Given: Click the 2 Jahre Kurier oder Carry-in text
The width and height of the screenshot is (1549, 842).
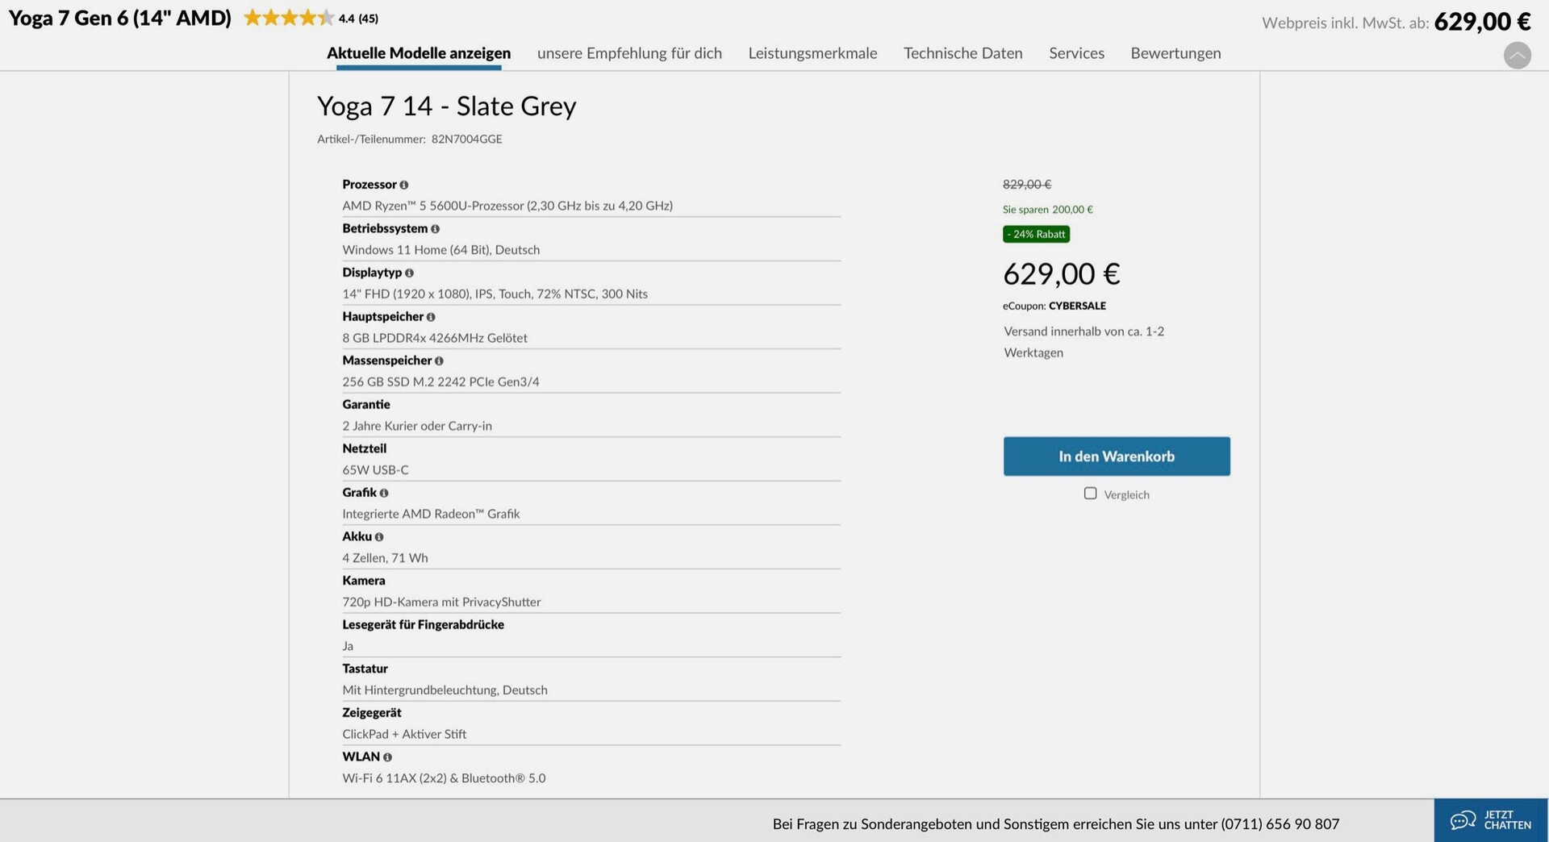Looking at the screenshot, I should 417,426.
